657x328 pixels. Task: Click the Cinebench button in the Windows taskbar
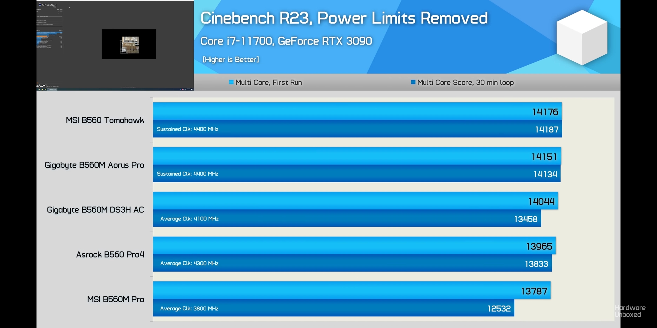(x=52, y=89)
